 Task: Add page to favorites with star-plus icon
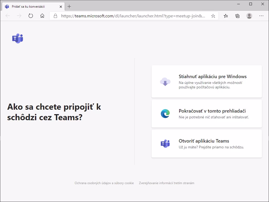tap(213, 16)
